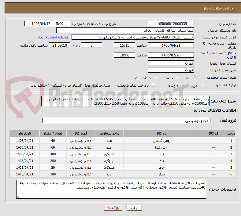Click the heading اطلاعات کالاهای مورد نیاز
This screenshot has width=241, height=216.
click(x=214, y=110)
